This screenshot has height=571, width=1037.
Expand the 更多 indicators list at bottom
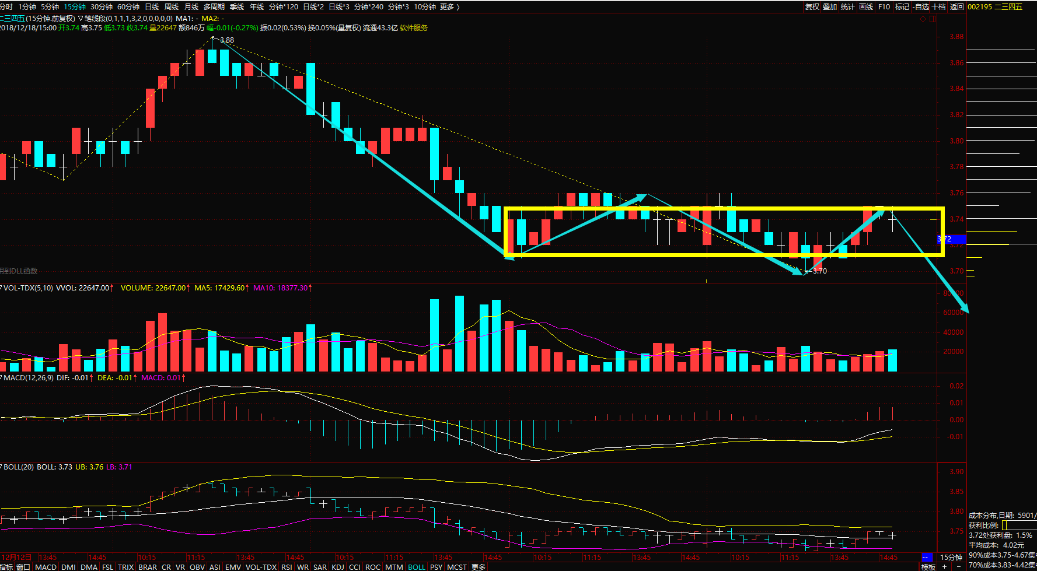point(479,567)
